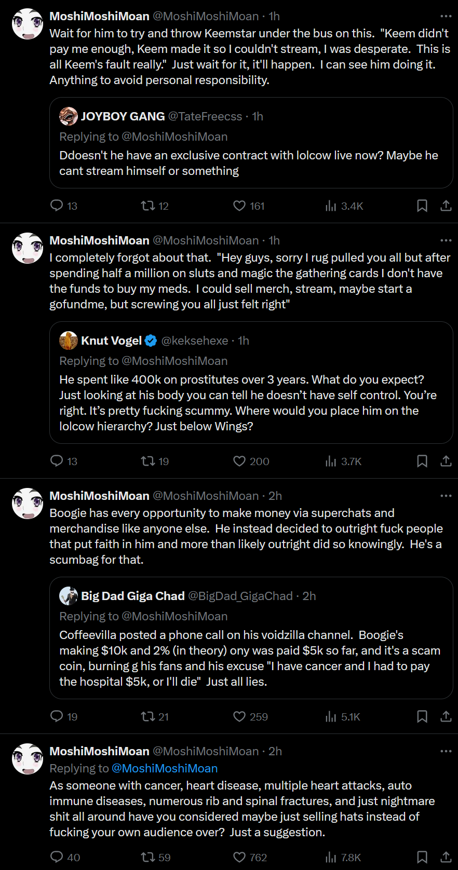Bookmark the Keemstar tweet
This screenshot has width=458, height=870.
(422, 206)
